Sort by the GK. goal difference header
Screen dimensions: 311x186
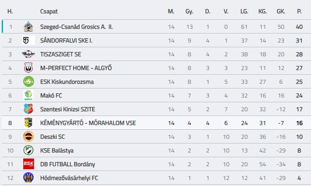coord(281,11)
